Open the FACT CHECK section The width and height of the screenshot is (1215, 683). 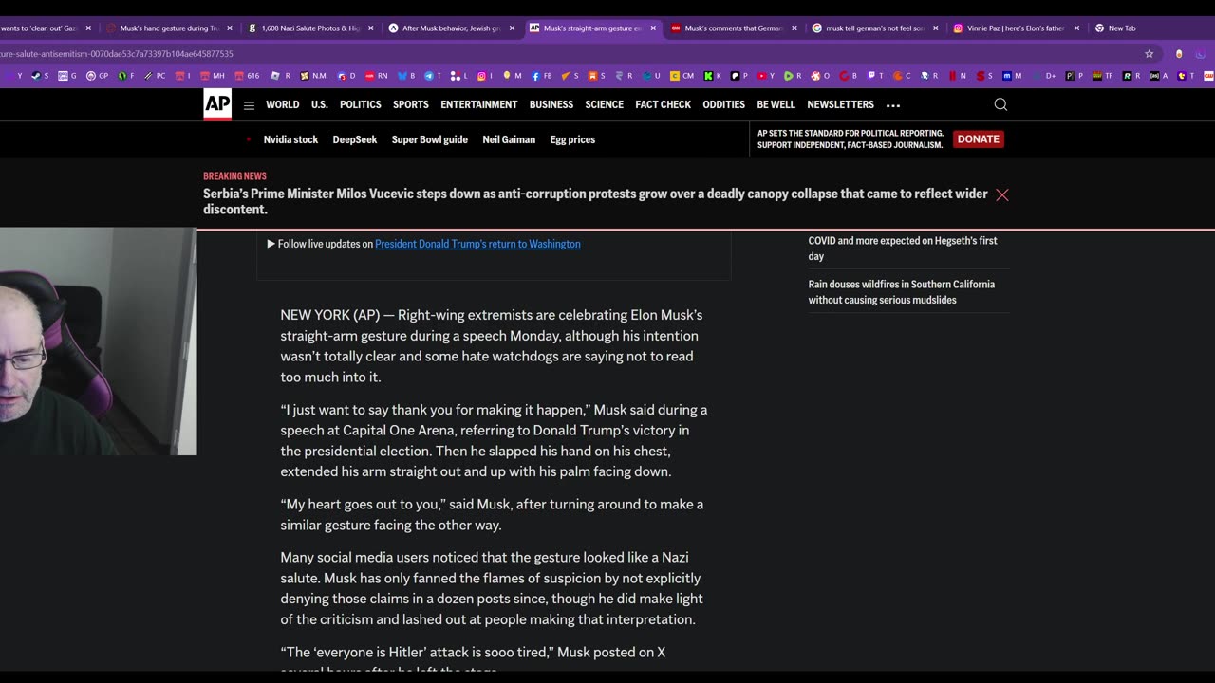[664, 104]
